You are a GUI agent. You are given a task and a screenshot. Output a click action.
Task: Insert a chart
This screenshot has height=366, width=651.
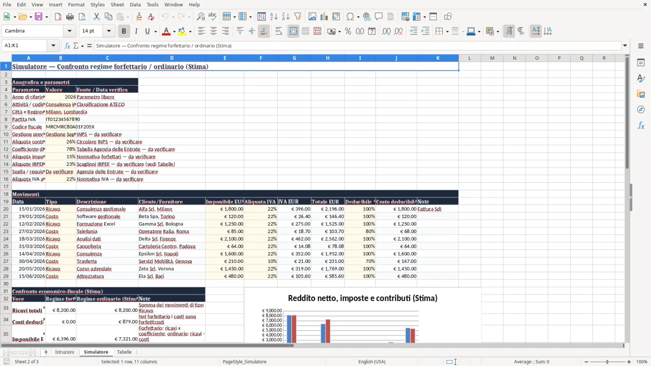(x=324, y=17)
